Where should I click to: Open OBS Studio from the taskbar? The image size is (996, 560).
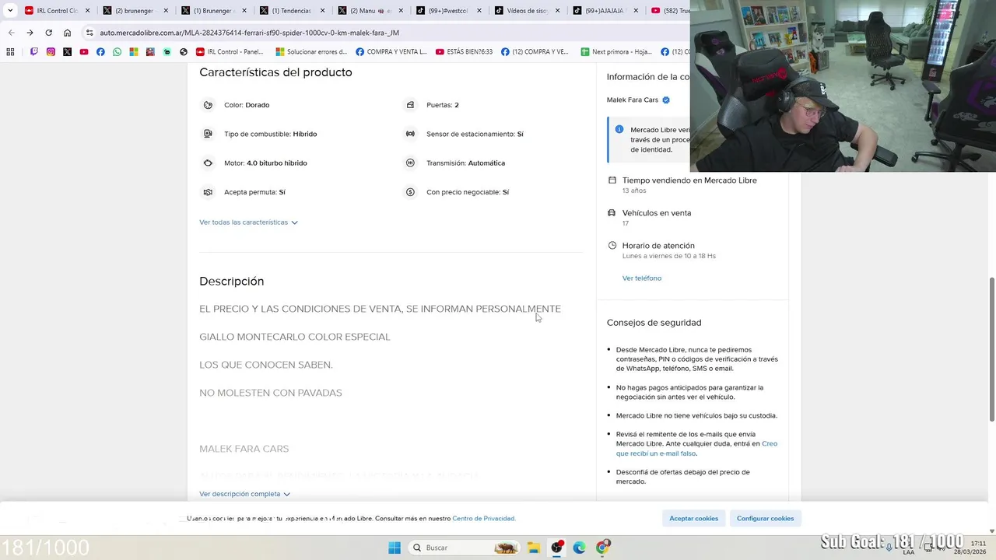[556, 548]
